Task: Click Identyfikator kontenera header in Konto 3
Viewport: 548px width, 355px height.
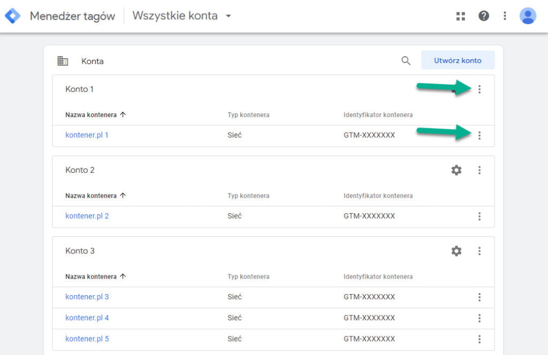Action: [378, 276]
